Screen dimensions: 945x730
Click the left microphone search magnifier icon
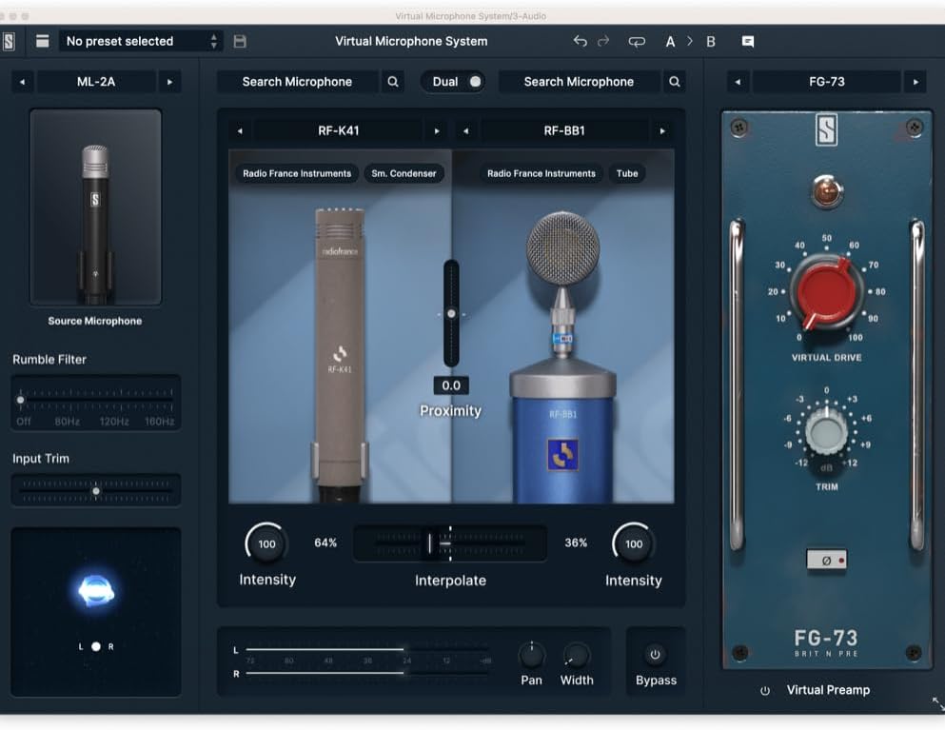(393, 82)
